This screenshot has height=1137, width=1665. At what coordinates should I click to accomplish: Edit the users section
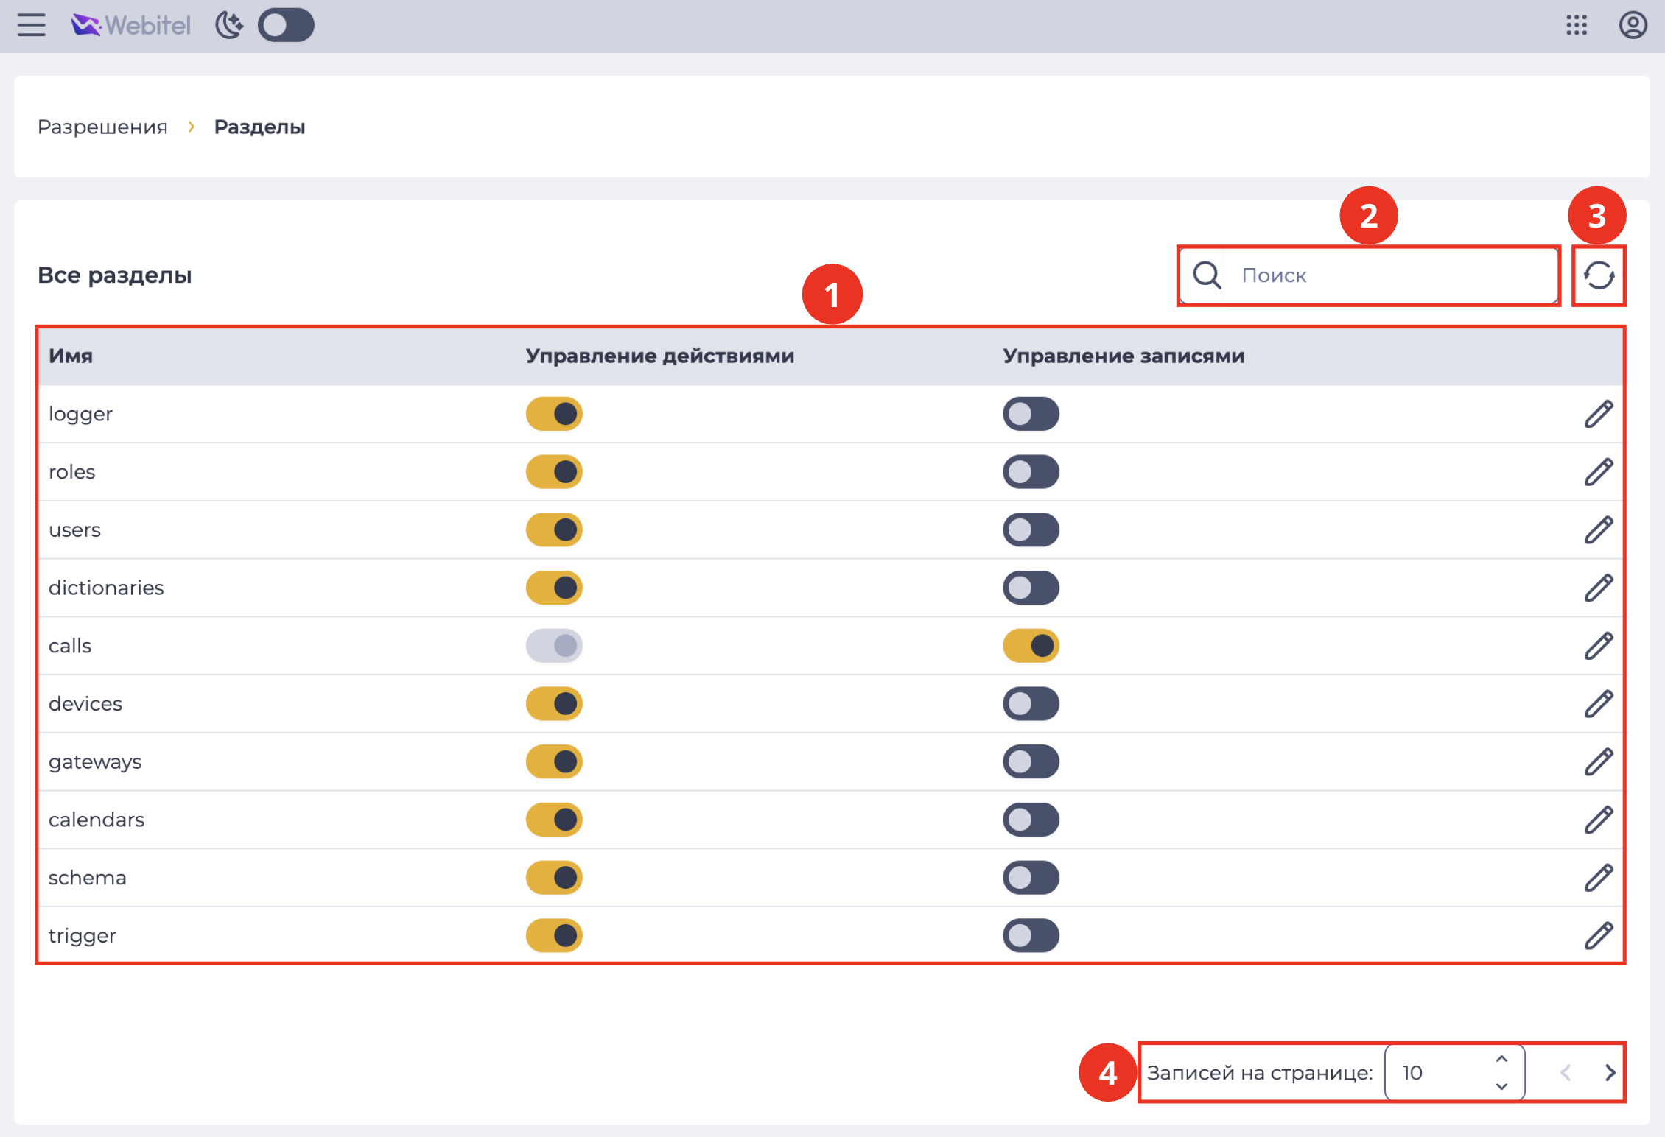click(1599, 530)
